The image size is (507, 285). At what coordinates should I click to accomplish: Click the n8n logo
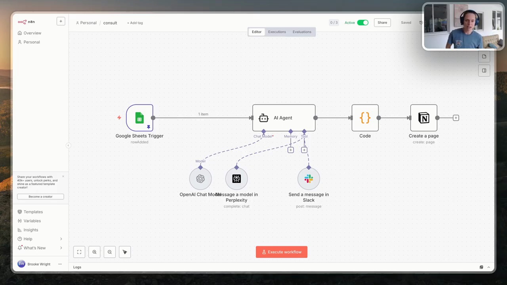pos(26,22)
